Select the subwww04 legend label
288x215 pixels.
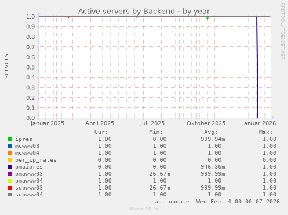29,195
